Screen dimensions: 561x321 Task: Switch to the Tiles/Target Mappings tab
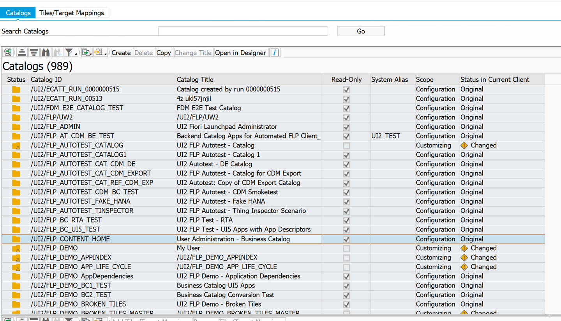pyautogui.click(x=72, y=13)
